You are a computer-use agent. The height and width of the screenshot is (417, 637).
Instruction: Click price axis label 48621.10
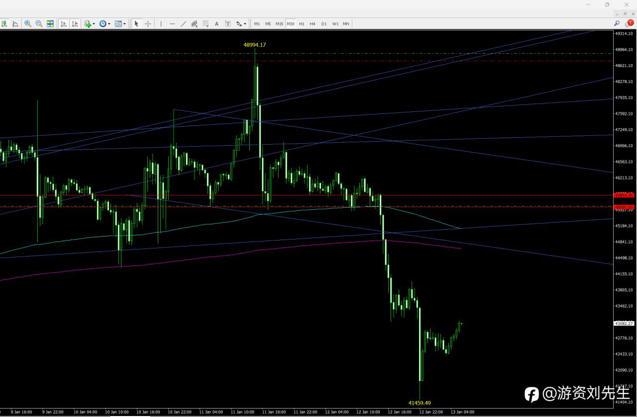tap(624, 66)
